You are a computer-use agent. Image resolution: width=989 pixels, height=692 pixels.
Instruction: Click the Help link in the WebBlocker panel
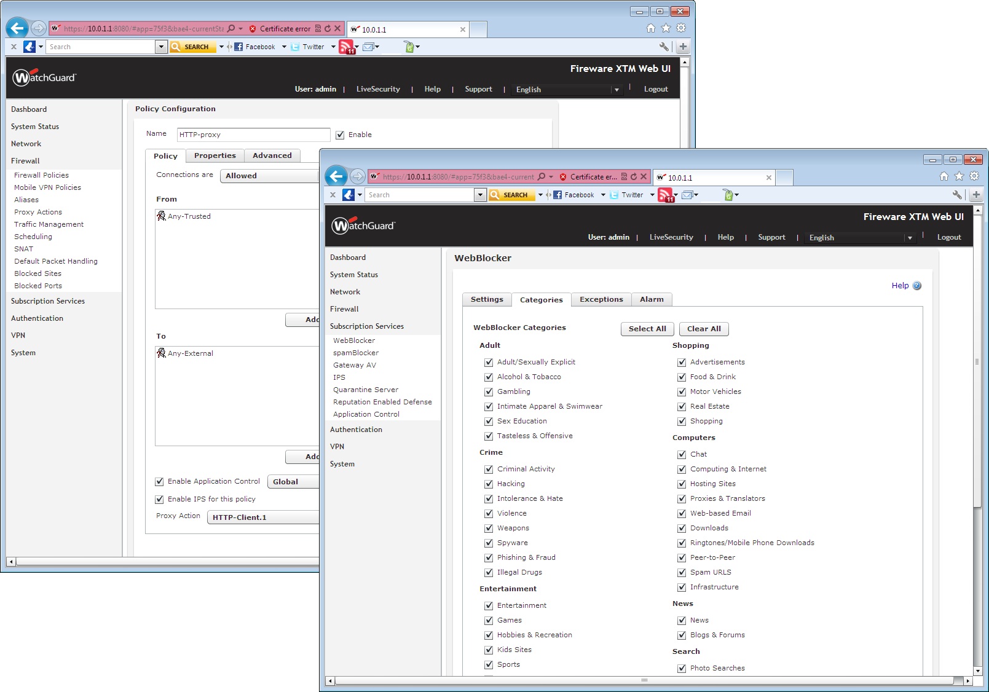(x=900, y=286)
